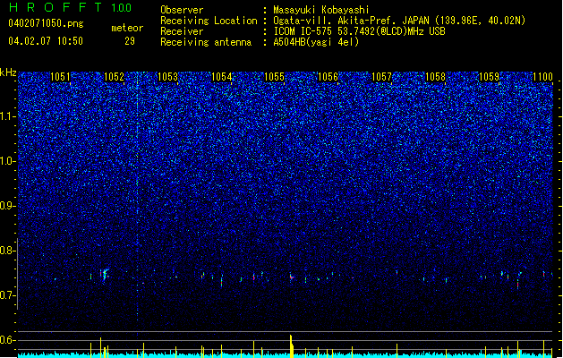Click the timestamp 04.02.07 10:50
Screen dimensions: 563x358
coord(46,41)
